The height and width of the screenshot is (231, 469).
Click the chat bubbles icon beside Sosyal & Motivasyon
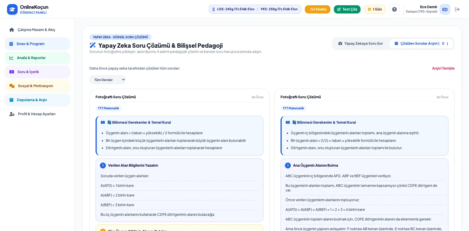coord(12,86)
